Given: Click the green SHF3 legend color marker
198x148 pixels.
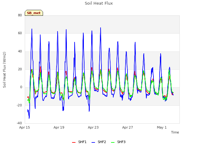Looking at the screenshot, I should 113,142.
